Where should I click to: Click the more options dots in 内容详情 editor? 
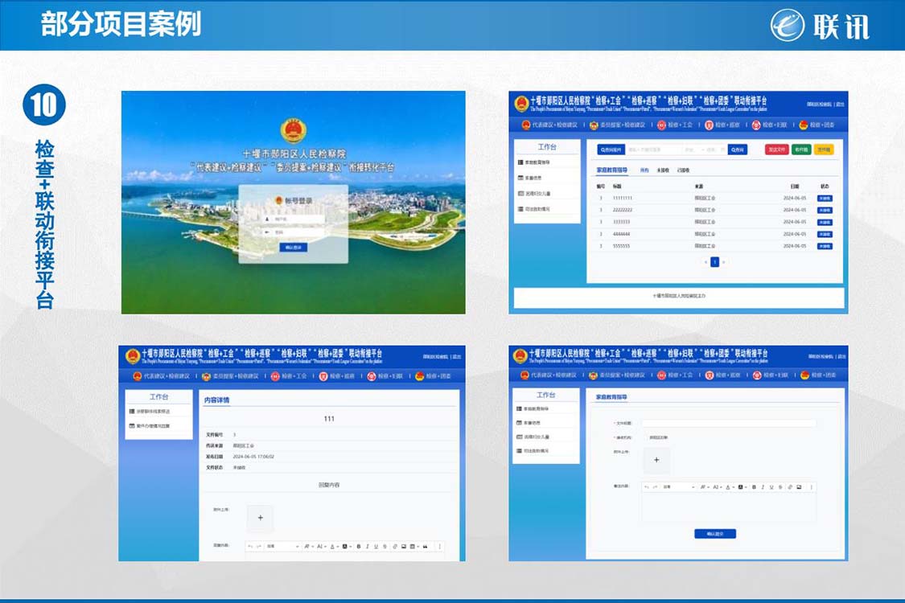pos(440,547)
